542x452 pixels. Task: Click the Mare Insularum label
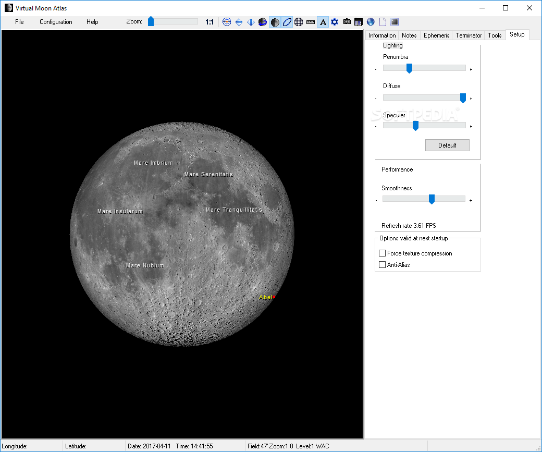pos(120,211)
